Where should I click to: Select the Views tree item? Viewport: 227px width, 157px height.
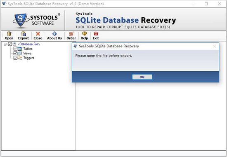[x=27, y=53]
